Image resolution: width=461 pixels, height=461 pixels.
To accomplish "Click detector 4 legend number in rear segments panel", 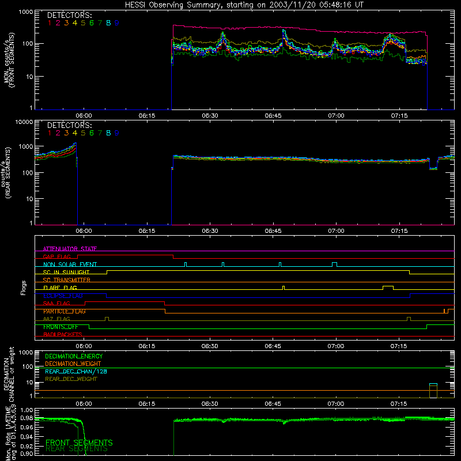I will (x=75, y=133).
